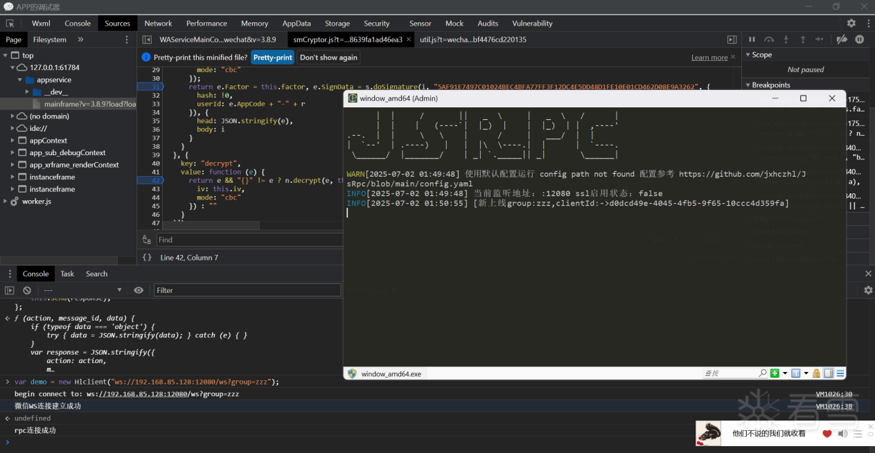This screenshot has width=875, height=453.
Task: Switch to the Network tab
Action: coord(158,24)
